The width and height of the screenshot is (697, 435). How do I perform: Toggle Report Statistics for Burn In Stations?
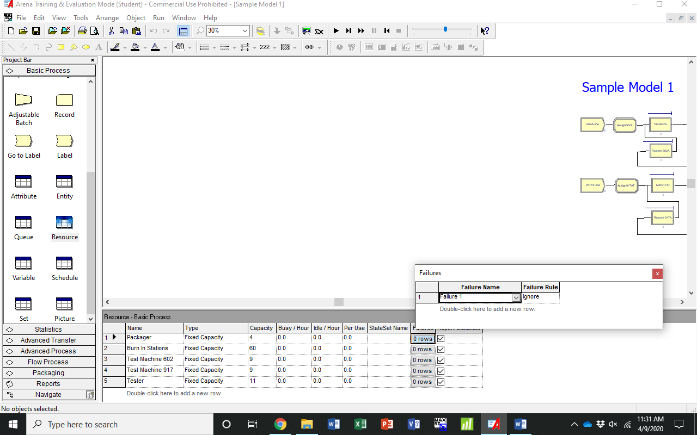(x=441, y=349)
